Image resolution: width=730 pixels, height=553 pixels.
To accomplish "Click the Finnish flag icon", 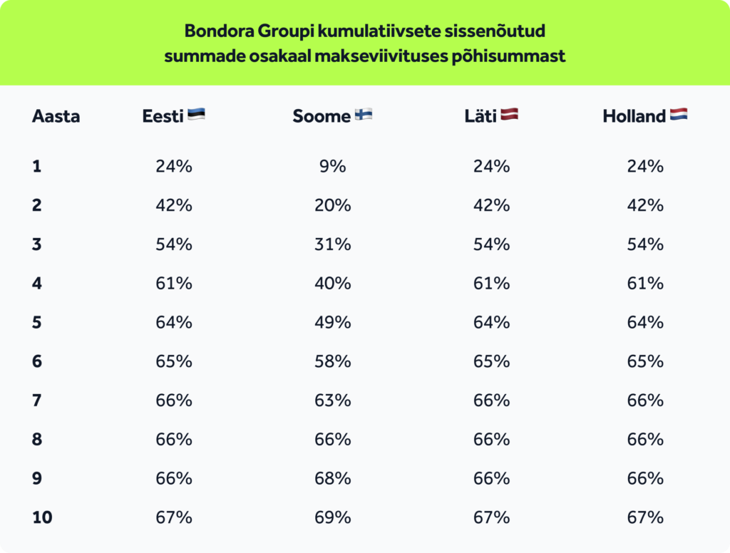I will point(364,115).
